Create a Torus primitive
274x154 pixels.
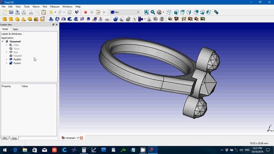point(30,19)
